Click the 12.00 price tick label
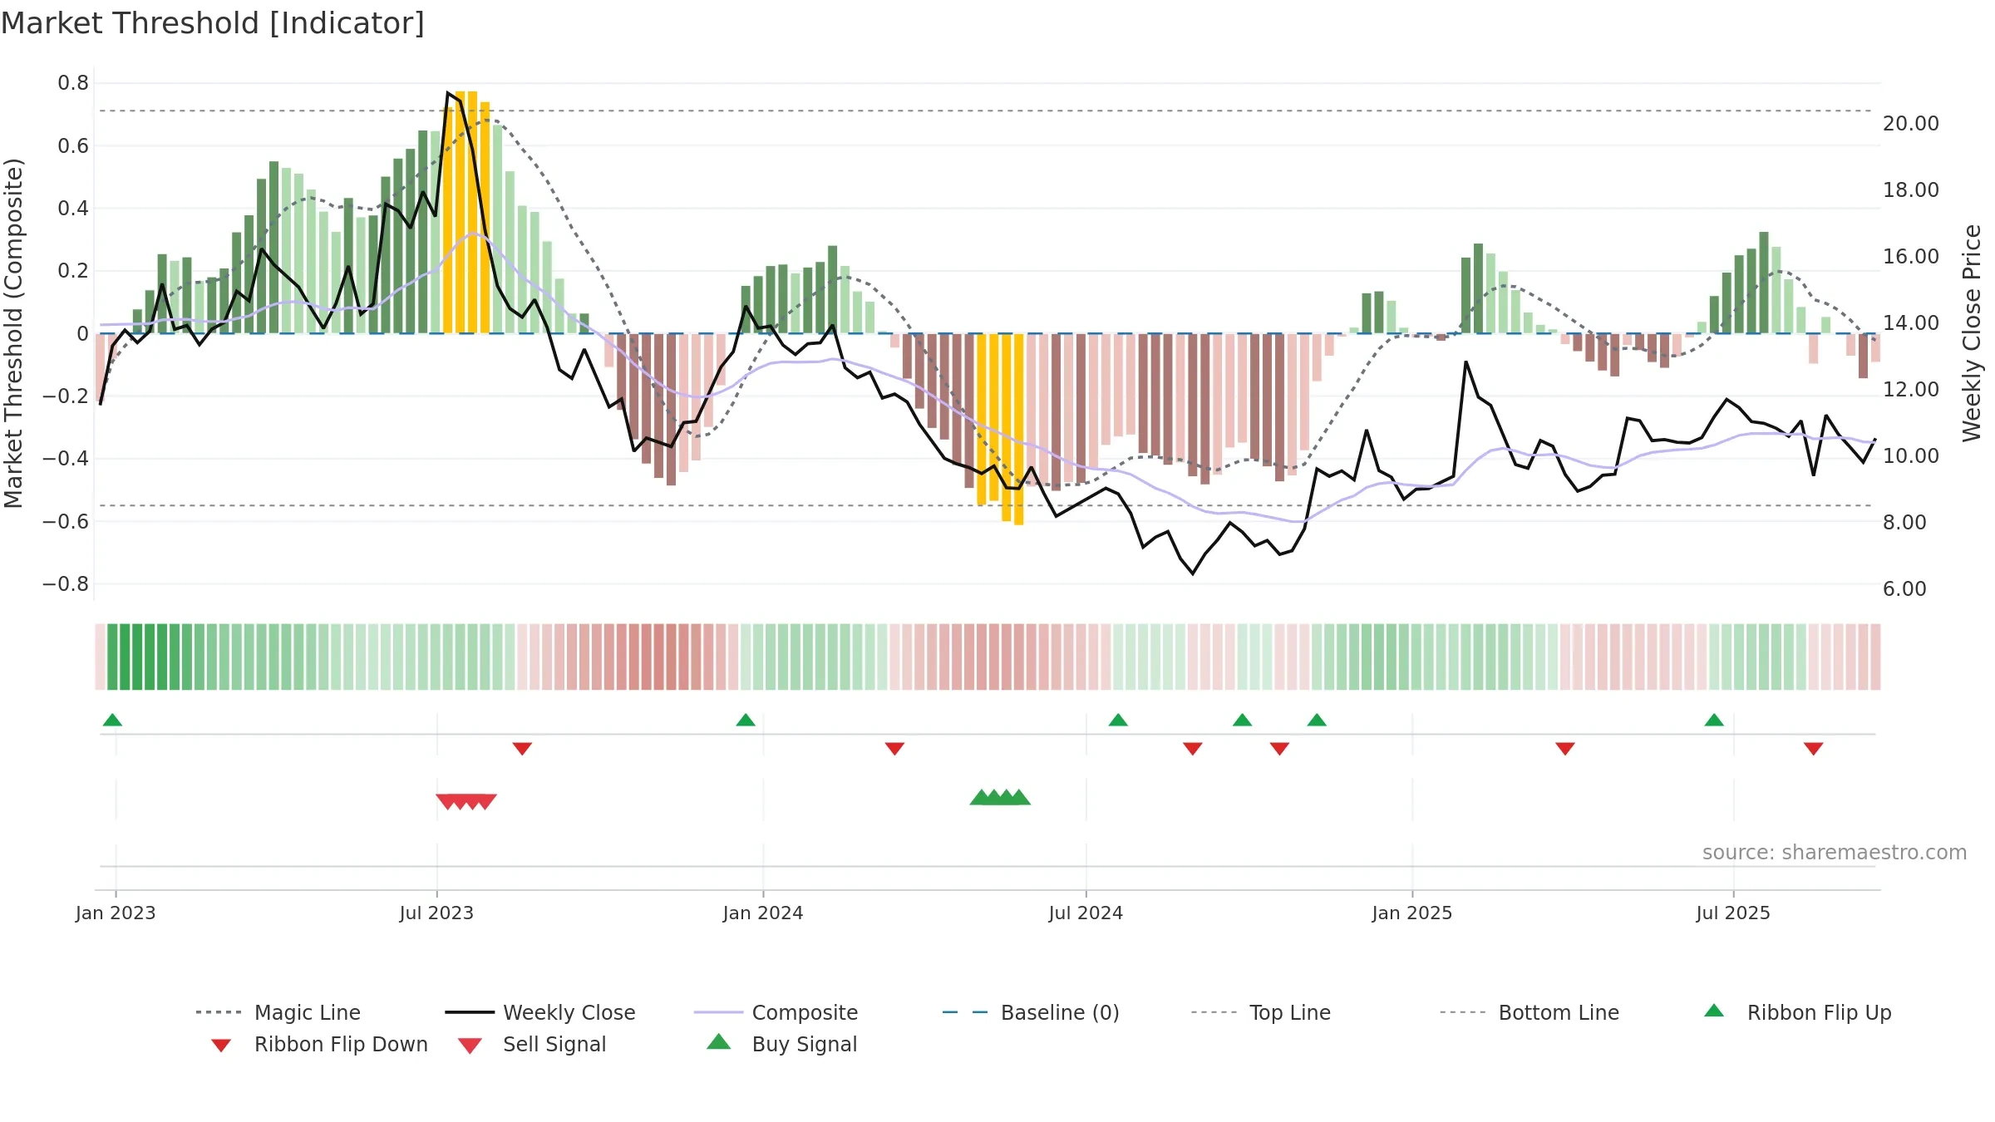Image resolution: width=1995 pixels, height=1122 pixels. 1911,389
